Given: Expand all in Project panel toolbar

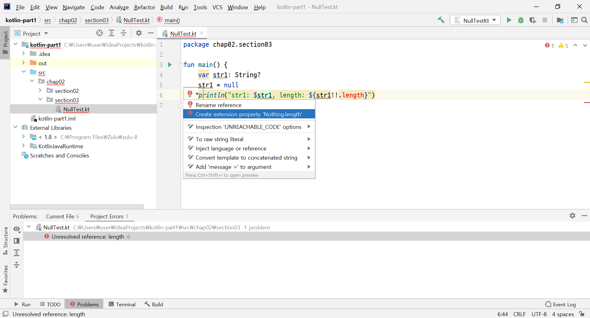Looking at the screenshot, I should click(112, 33).
